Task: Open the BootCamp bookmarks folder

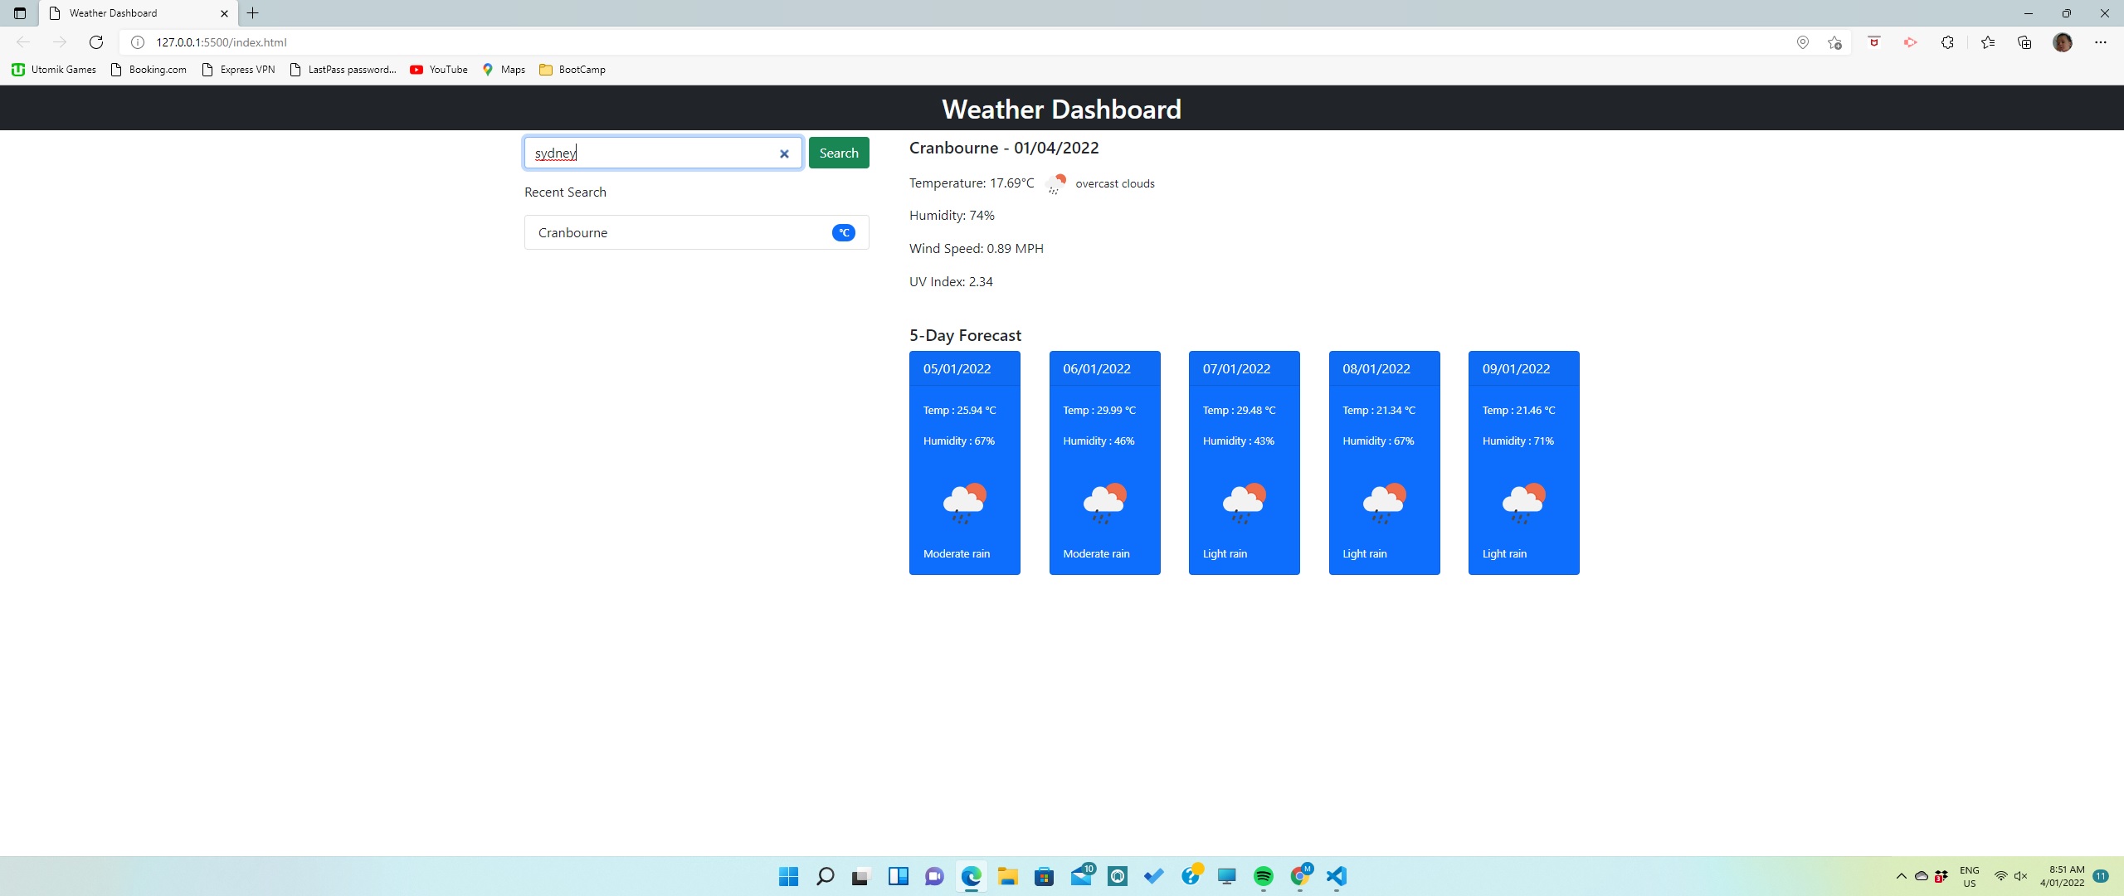Action: coord(571,70)
